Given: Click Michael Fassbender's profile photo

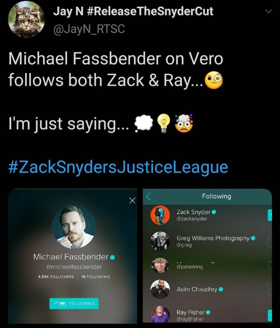Looking at the screenshot, I should pyautogui.click(x=74, y=227).
